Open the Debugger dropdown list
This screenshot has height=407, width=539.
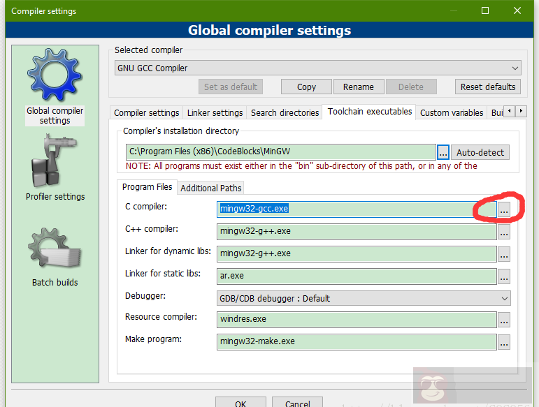(x=364, y=298)
